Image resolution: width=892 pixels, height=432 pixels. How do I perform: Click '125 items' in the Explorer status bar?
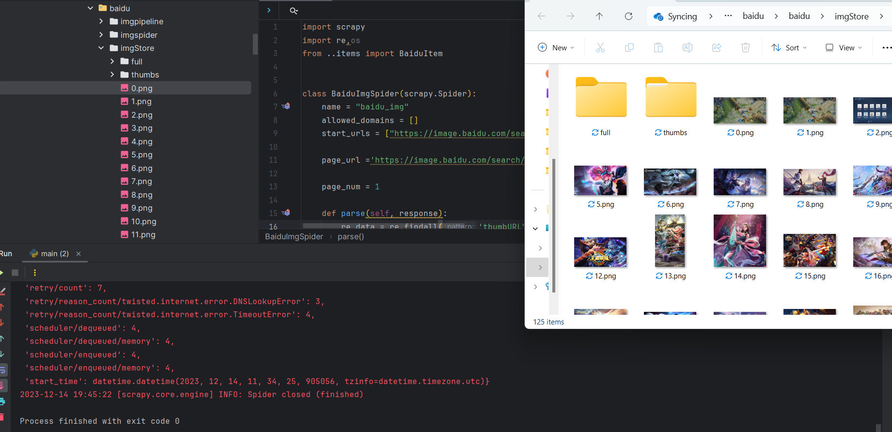click(548, 322)
